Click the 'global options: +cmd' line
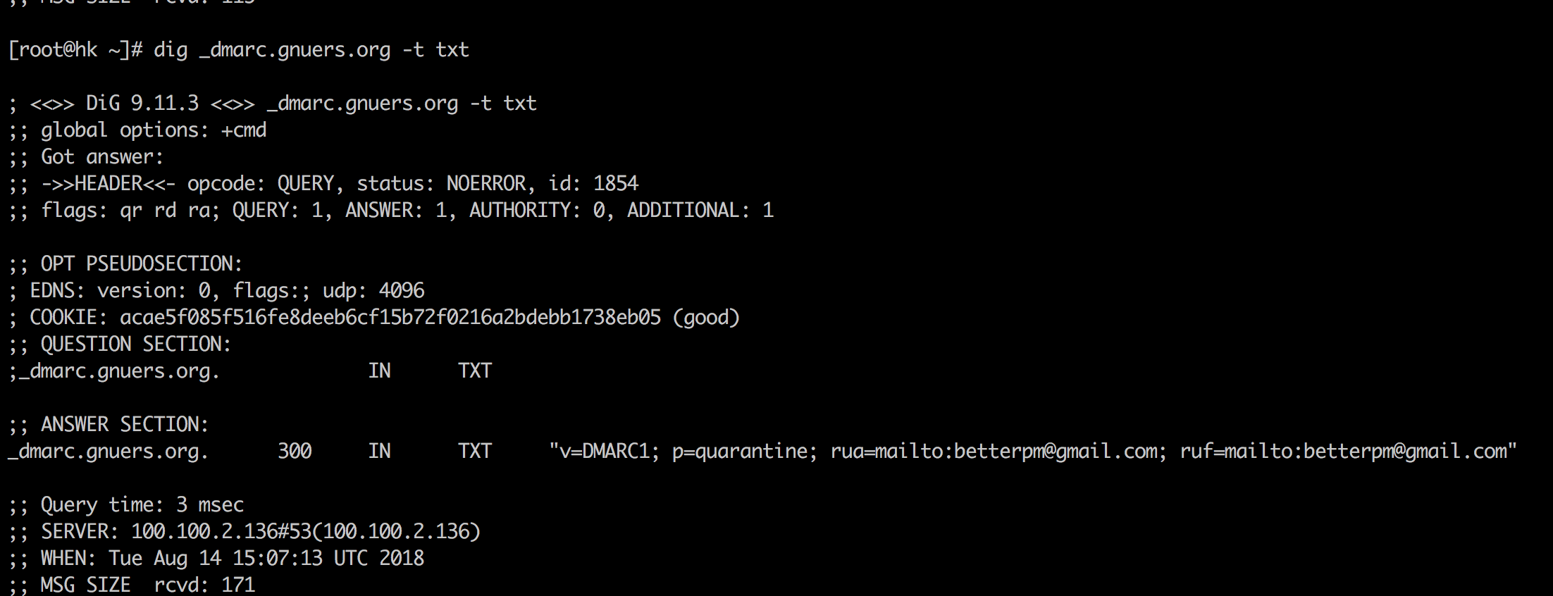 [153, 130]
